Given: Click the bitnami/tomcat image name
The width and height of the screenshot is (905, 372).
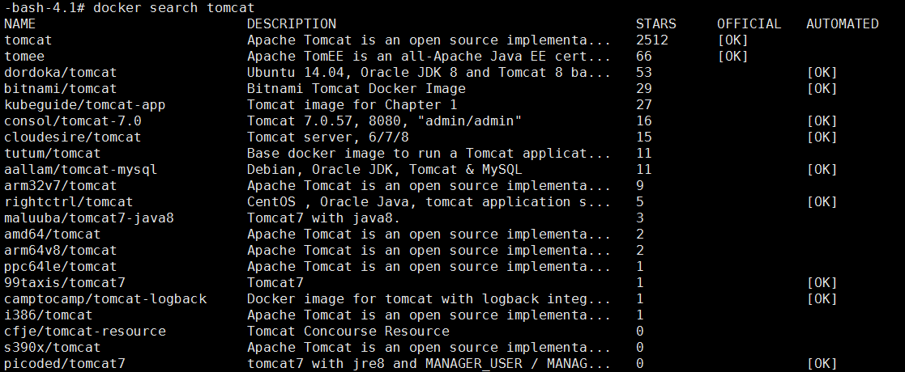Looking at the screenshot, I should (60, 89).
